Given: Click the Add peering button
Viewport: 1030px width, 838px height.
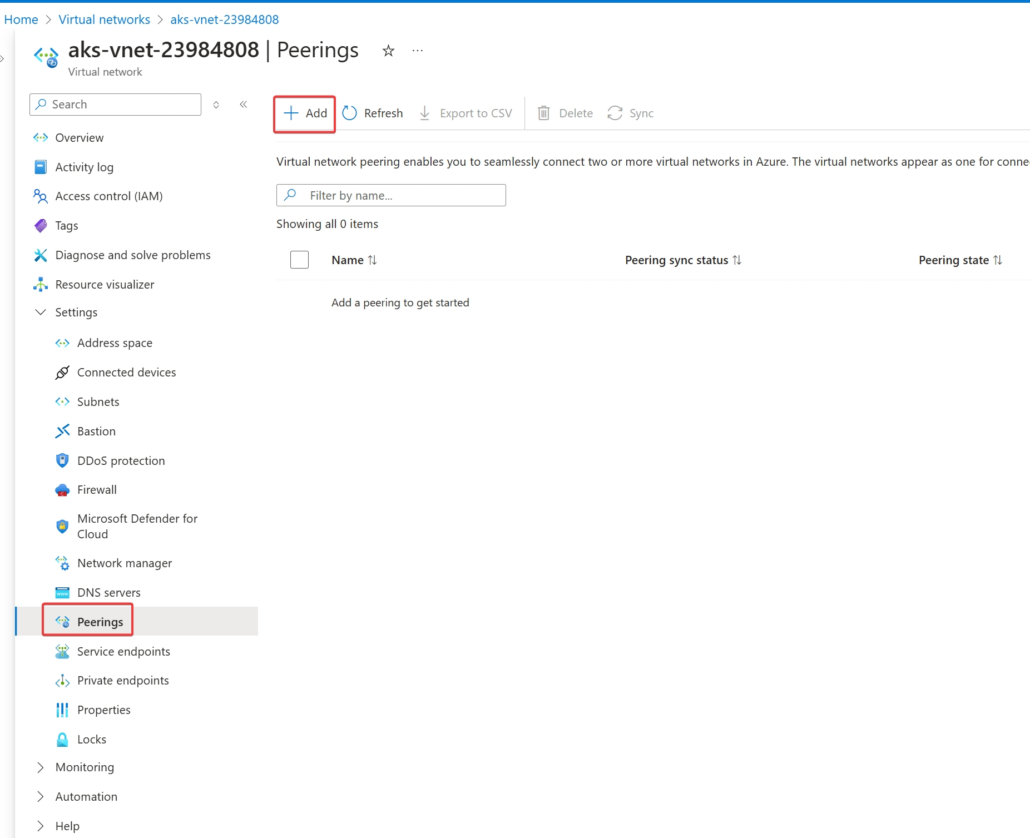Looking at the screenshot, I should coord(305,113).
